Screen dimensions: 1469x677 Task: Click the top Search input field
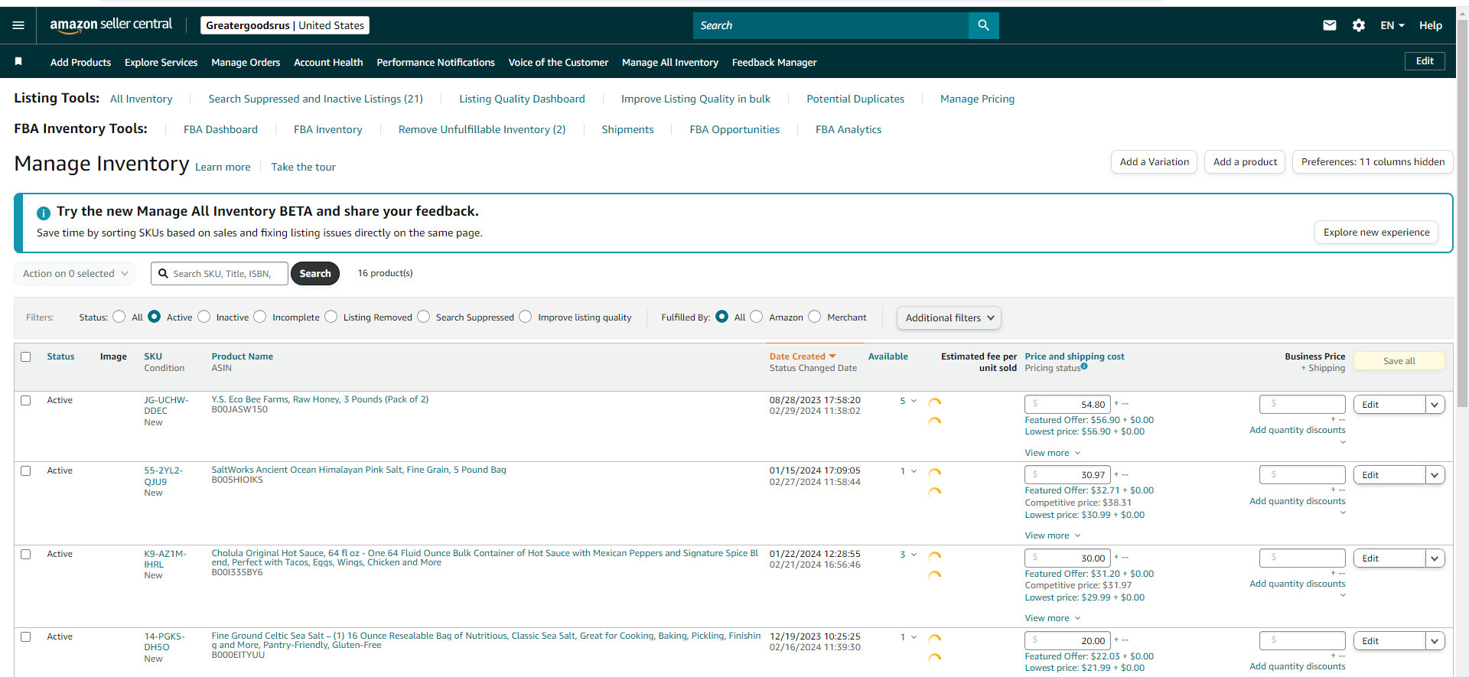point(831,25)
